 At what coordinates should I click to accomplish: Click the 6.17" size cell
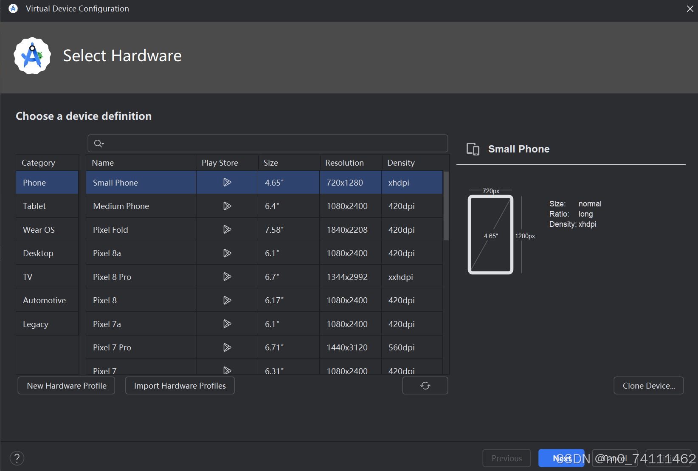[x=289, y=300]
